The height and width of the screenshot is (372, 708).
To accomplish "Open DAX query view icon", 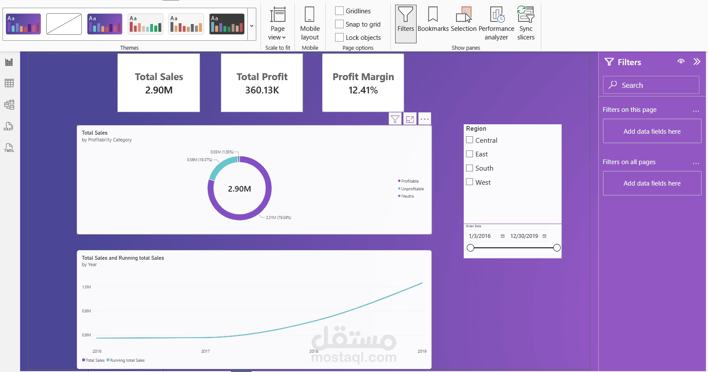I will [x=9, y=126].
